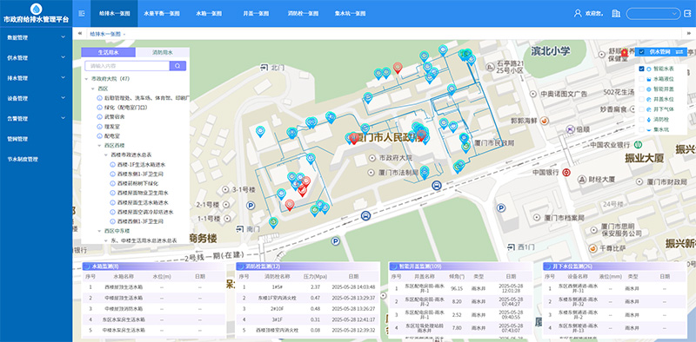Collapse the 西区中东楼 tree node
Viewport: 696px width, 342px height.
pos(99,231)
